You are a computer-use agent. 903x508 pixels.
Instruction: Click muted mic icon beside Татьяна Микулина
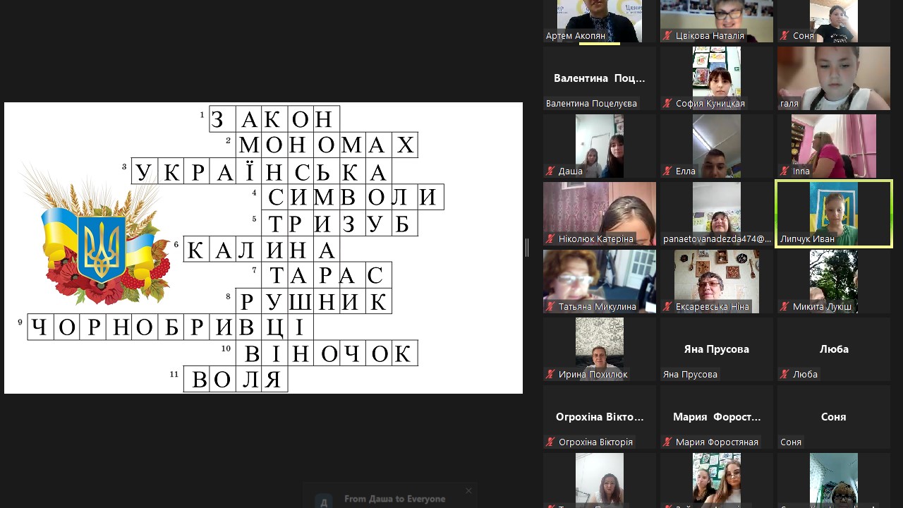click(550, 306)
